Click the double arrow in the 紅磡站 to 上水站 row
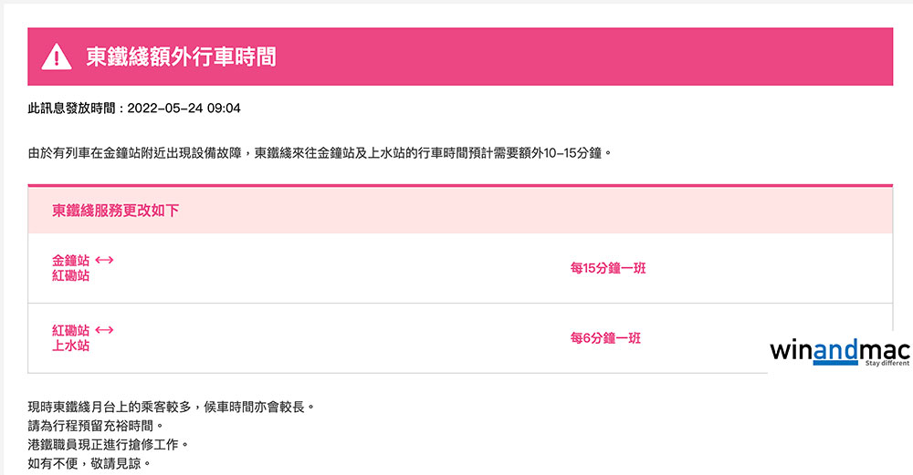 [x=104, y=330]
